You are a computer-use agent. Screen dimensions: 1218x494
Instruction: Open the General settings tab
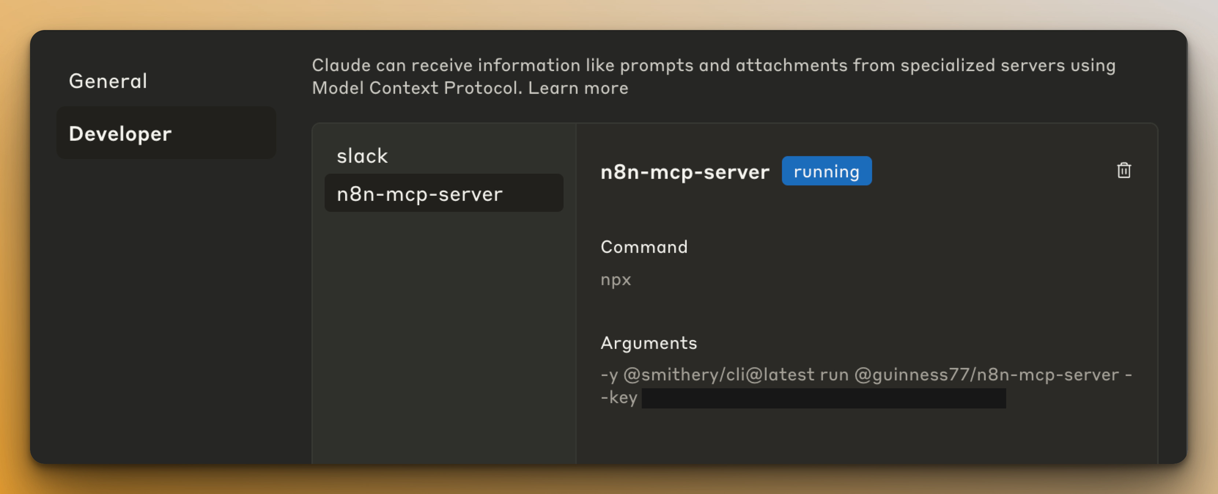pos(108,81)
